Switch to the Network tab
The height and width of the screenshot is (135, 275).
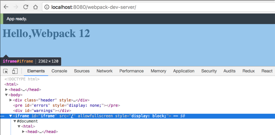(x=104, y=71)
